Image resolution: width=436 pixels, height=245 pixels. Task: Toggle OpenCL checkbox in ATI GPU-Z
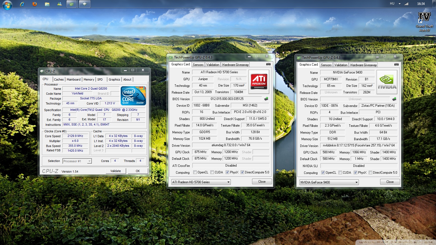[x=195, y=172]
